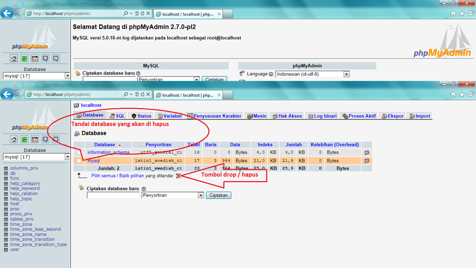
Task: Refresh the page in the upper browser window
Action: click(x=142, y=13)
